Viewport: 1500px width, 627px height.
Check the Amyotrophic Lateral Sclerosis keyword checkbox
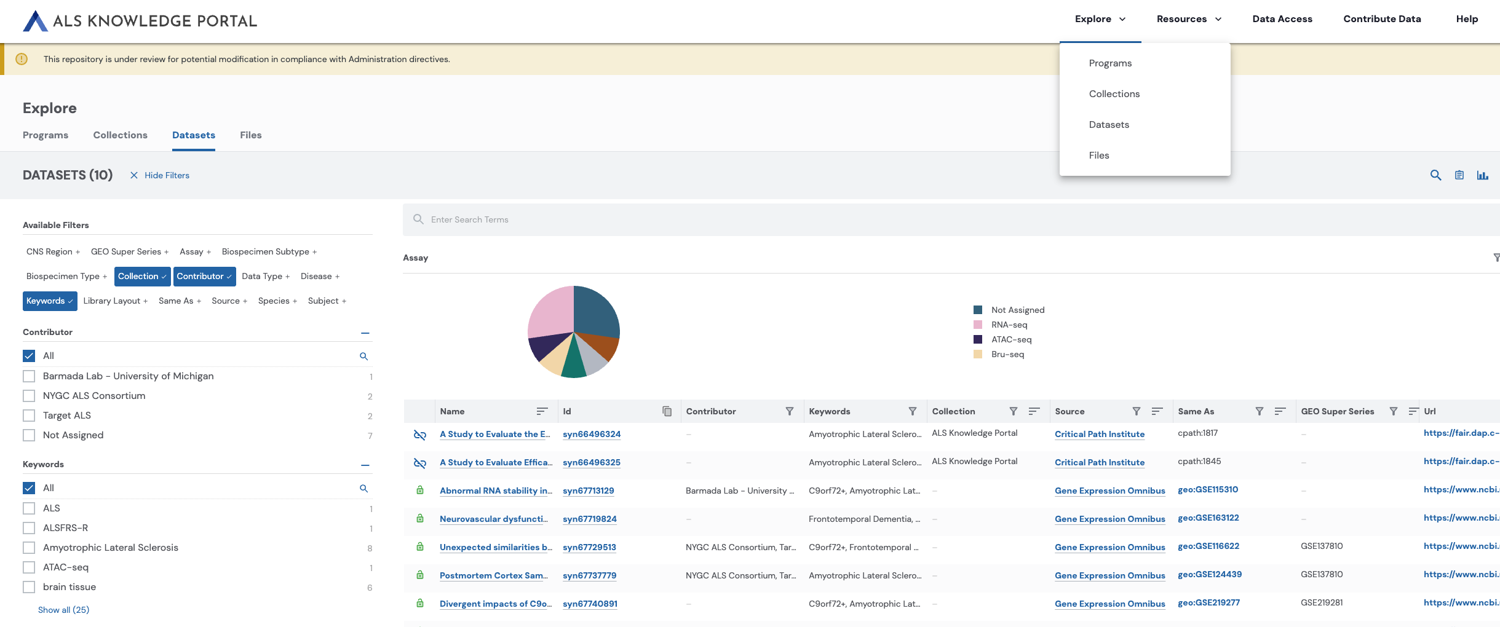click(x=29, y=548)
